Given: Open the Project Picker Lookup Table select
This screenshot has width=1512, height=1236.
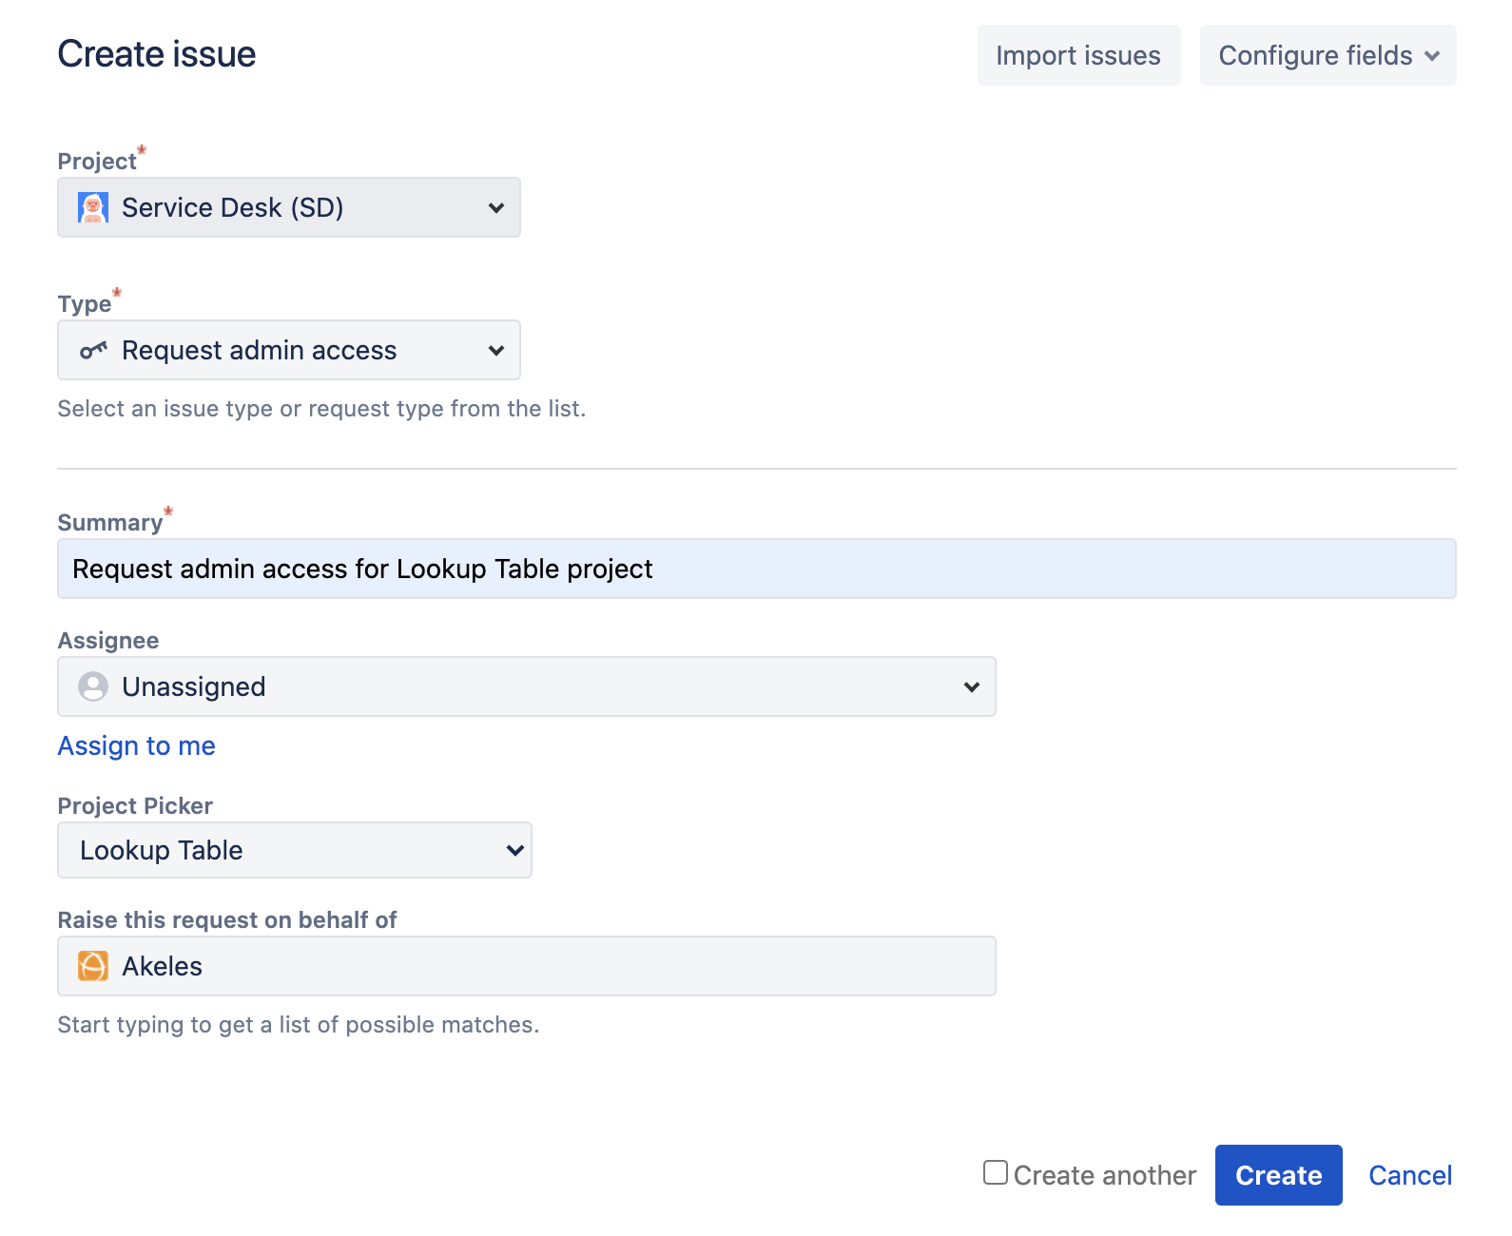Looking at the screenshot, I should click(x=294, y=850).
